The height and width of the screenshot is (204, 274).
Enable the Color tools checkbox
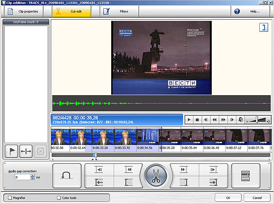[x=59, y=198]
